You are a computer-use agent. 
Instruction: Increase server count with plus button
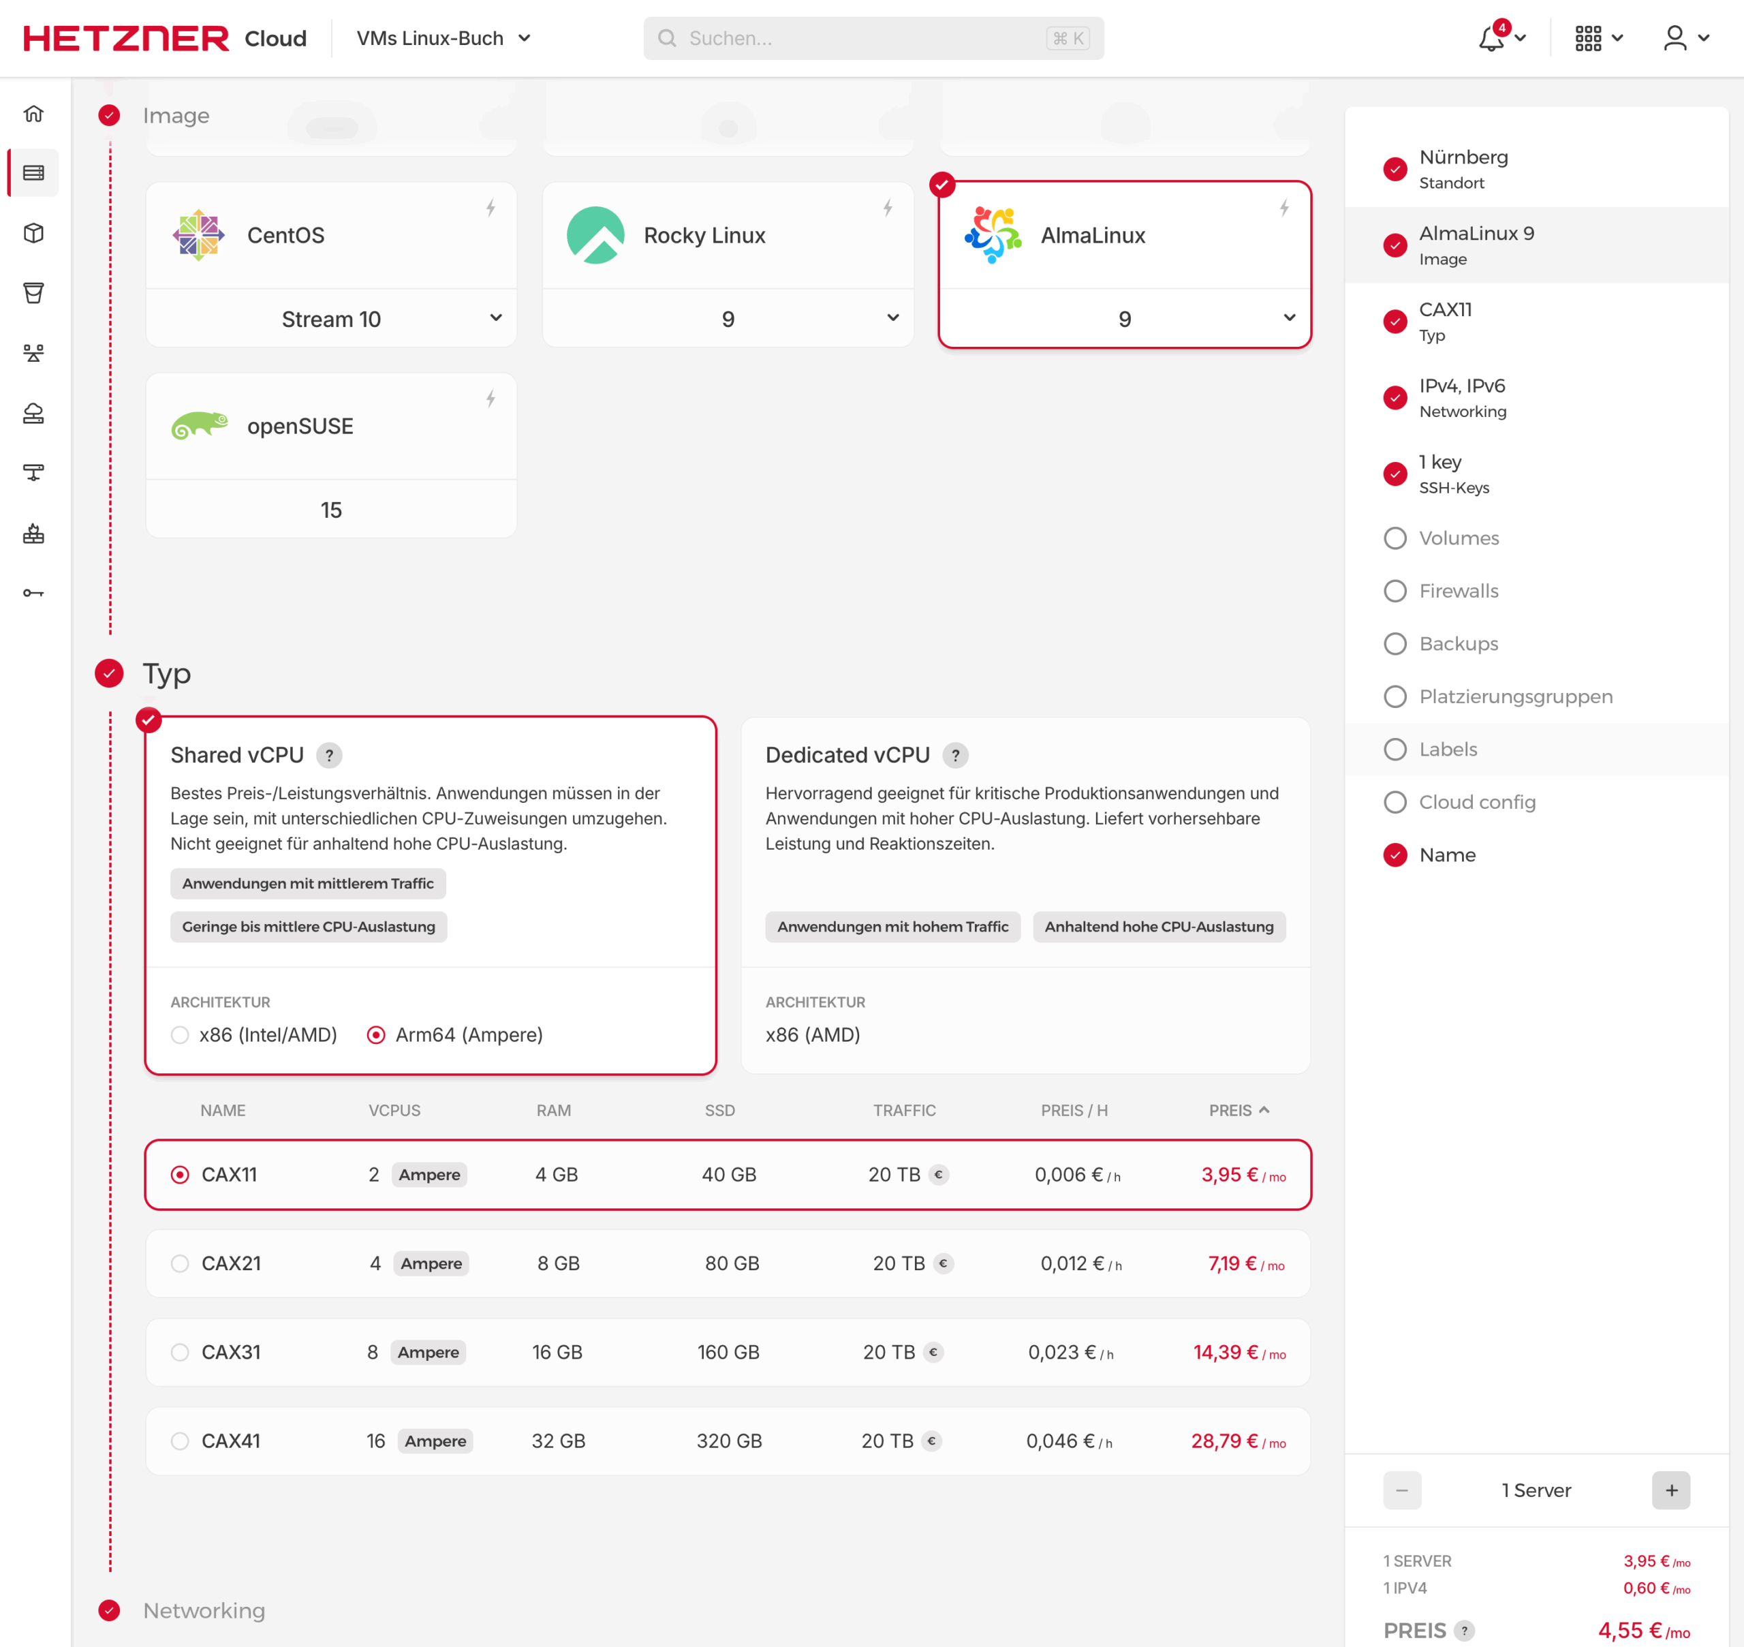1670,1490
